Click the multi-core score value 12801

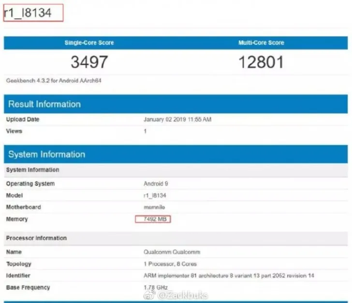pyautogui.click(x=261, y=62)
